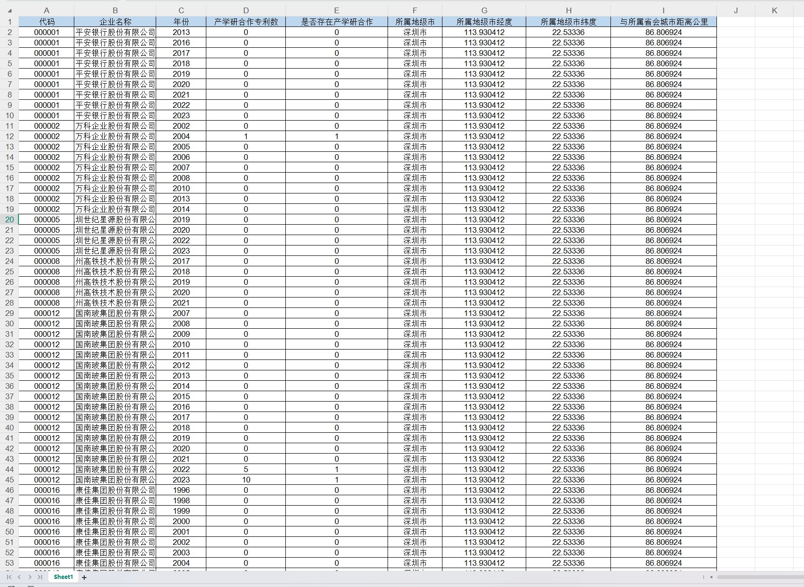Select column K header
Screen dimensions: 804x587
[x=775, y=10]
